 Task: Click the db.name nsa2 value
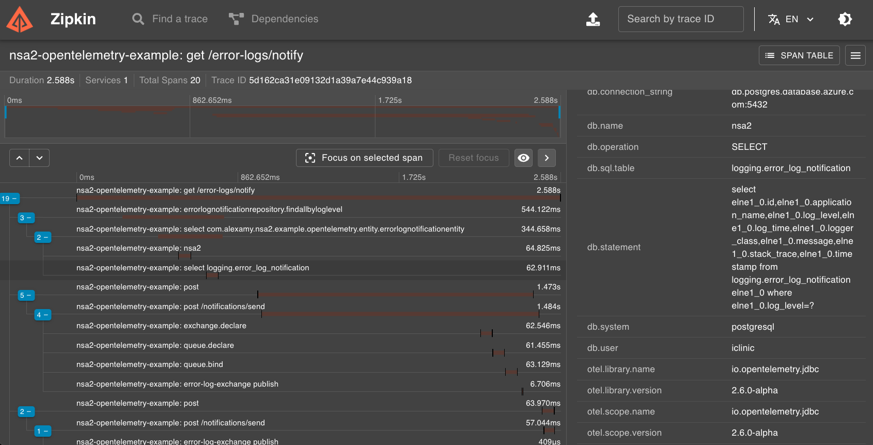point(741,126)
